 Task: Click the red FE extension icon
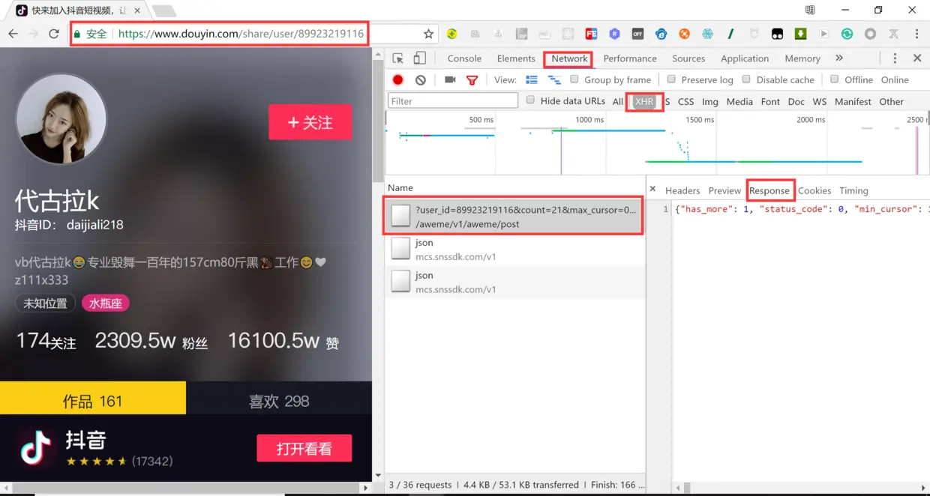tap(591, 34)
